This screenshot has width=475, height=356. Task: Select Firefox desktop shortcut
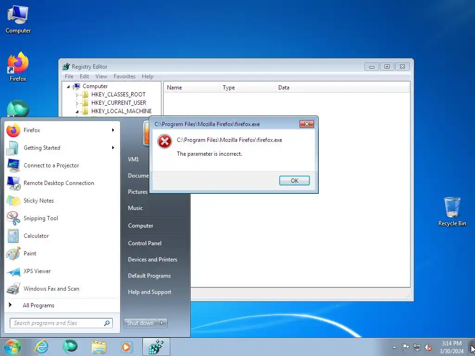(18, 67)
